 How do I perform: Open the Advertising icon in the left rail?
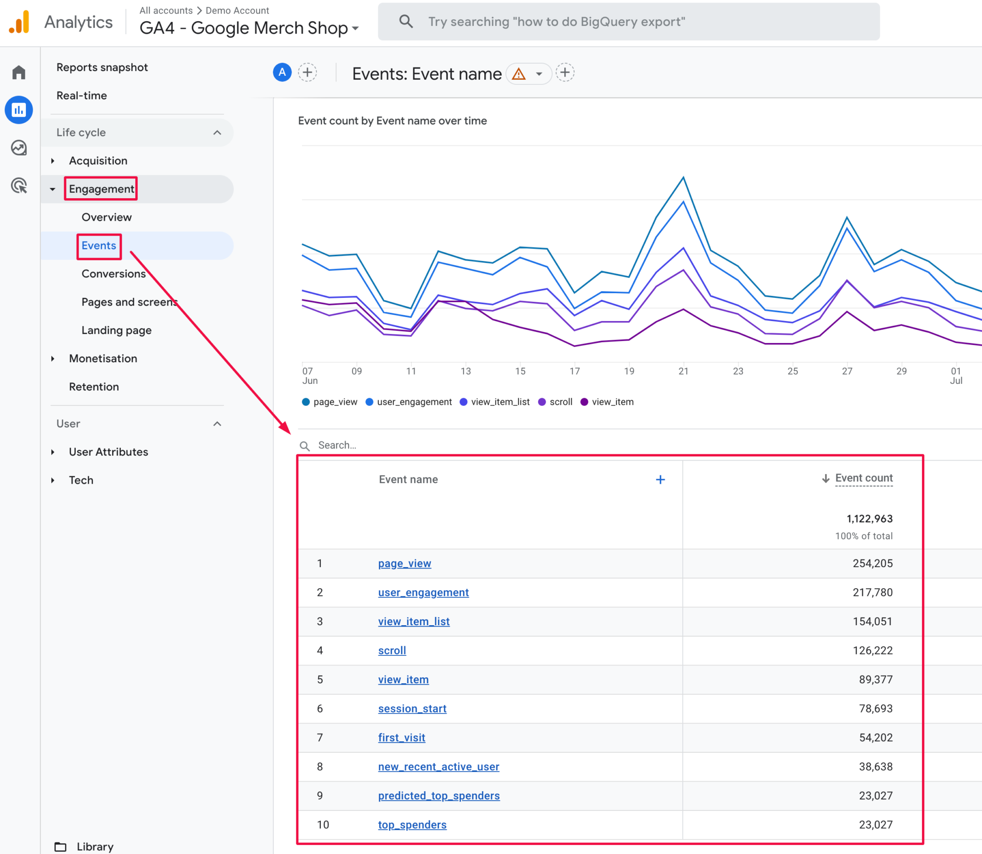[x=19, y=186]
